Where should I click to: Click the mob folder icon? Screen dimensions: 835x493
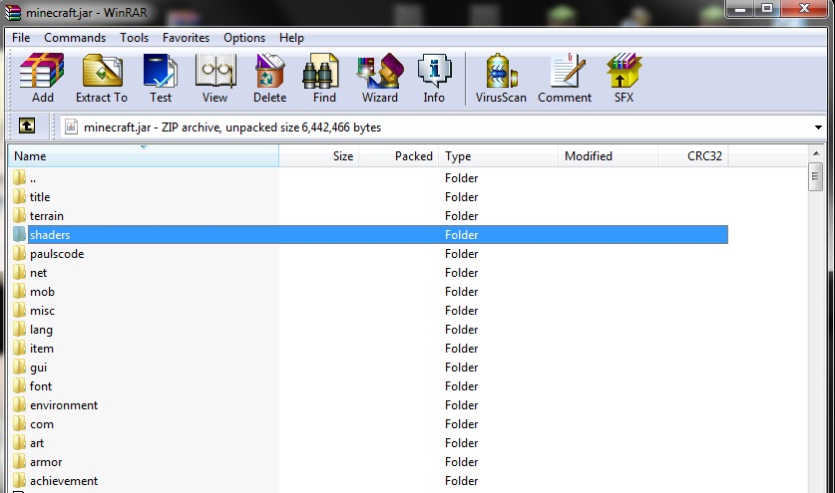pos(19,292)
